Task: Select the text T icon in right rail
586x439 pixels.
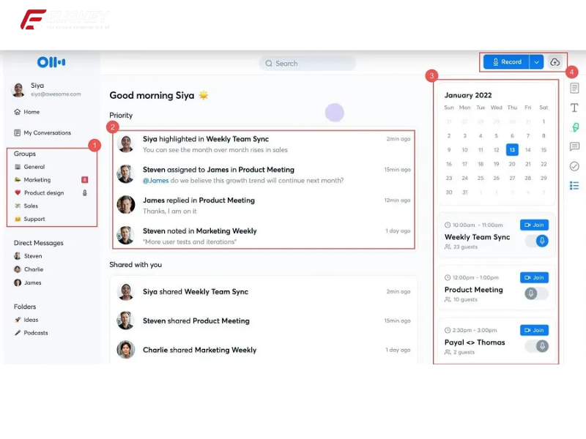Action: (x=574, y=108)
